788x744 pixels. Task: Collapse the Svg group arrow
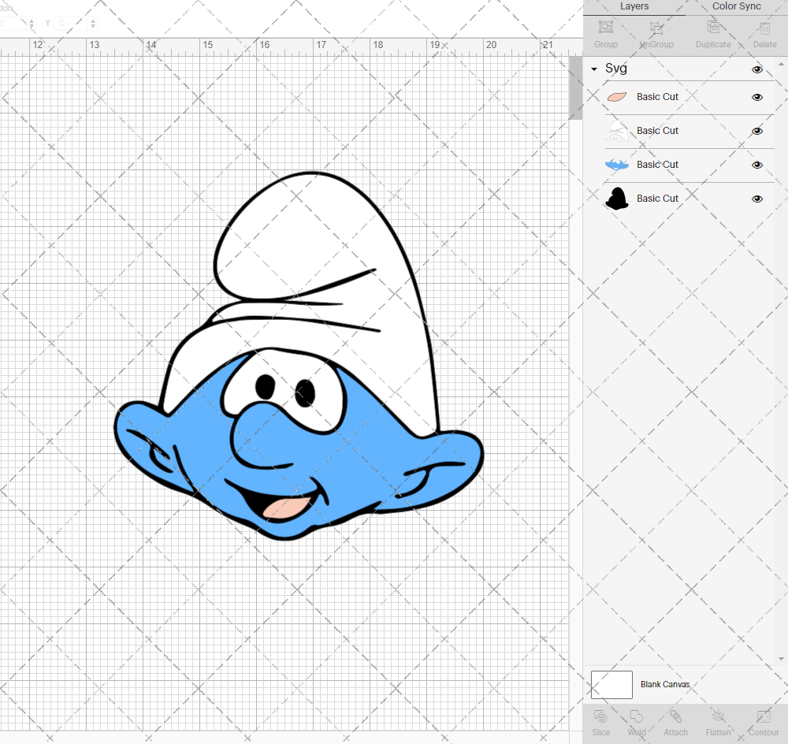(x=594, y=69)
